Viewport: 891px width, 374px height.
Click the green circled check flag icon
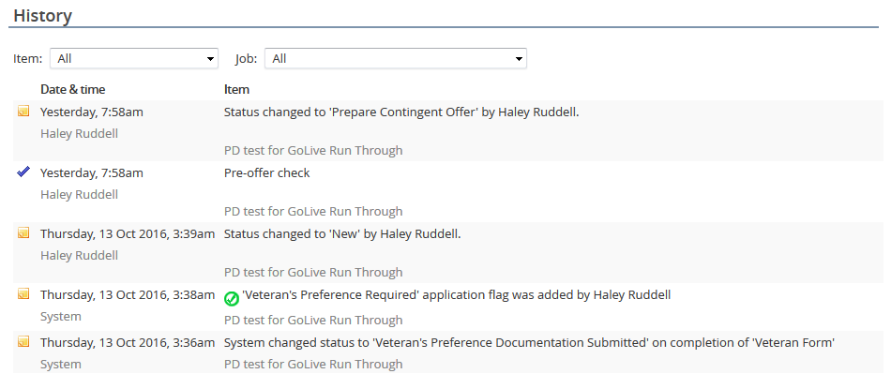(x=232, y=298)
